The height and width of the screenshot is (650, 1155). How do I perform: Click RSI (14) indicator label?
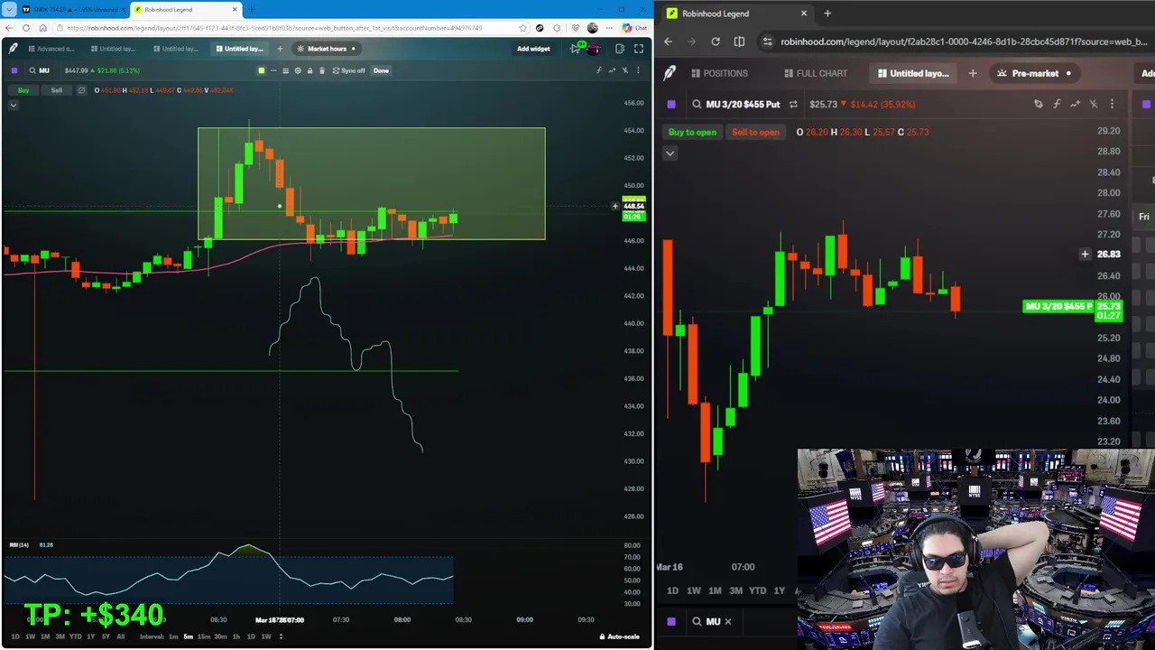(x=19, y=544)
